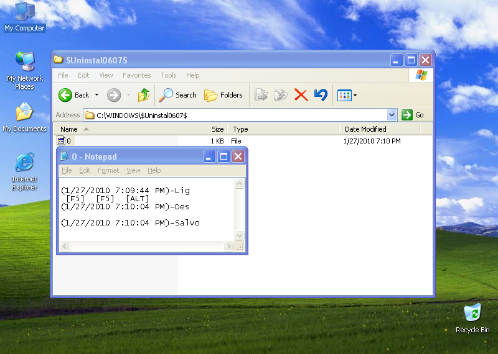Open Notepad View menu
The width and height of the screenshot is (498, 354).
(133, 170)
